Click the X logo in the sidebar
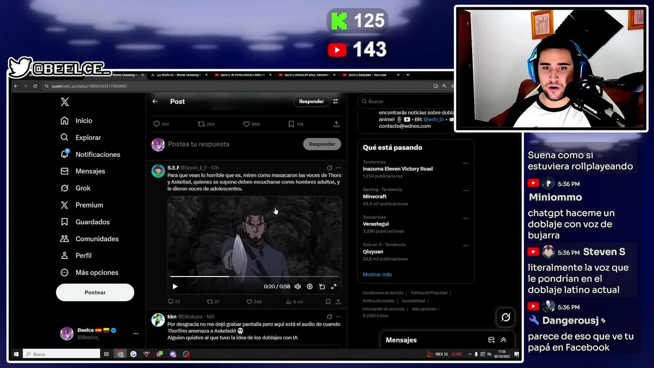 point(64,102)
